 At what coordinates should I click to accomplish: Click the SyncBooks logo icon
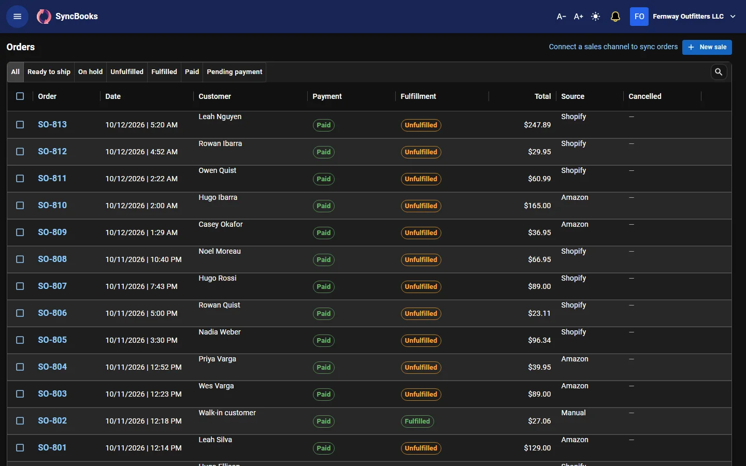click(44, 17)
